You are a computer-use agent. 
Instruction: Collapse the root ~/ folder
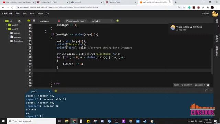click(4, 21)
